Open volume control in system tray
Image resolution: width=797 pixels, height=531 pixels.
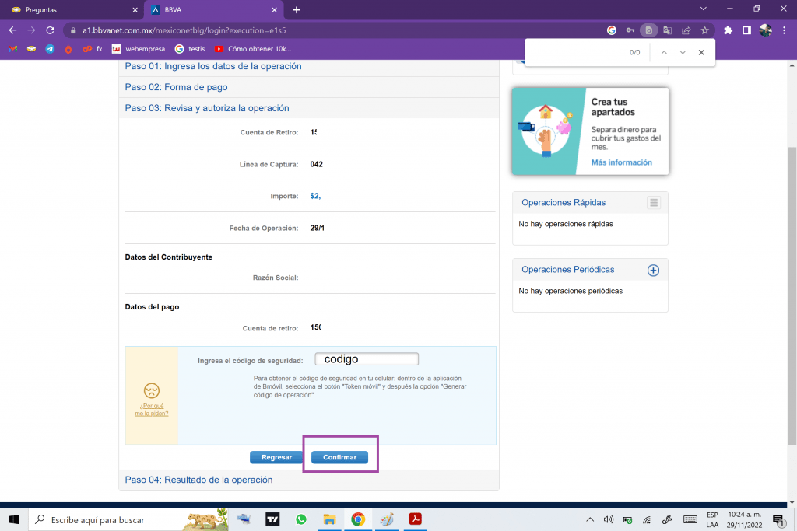point(609,519)
